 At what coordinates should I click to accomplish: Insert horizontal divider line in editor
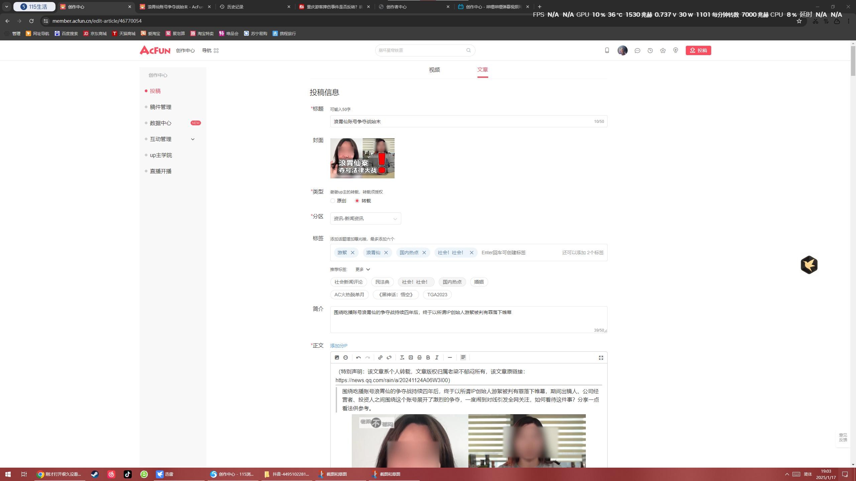click(x=450, y=357)
